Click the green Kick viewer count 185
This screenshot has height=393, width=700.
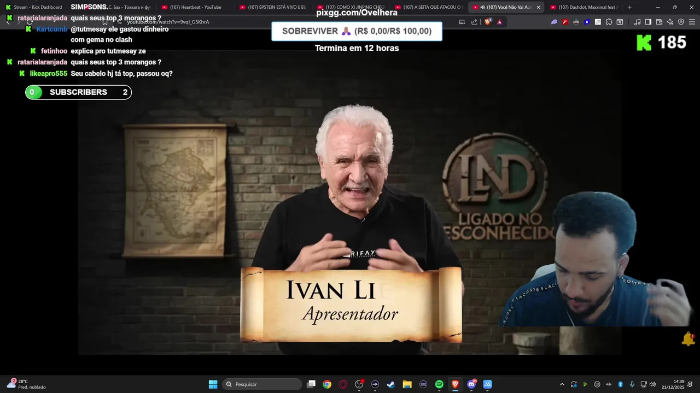click(x=662, y=43)
